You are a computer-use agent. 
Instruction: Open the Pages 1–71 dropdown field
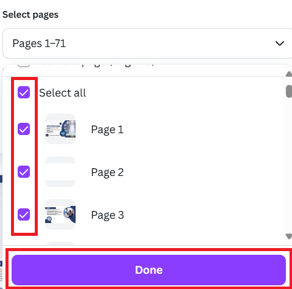click(x=148, y=43)
